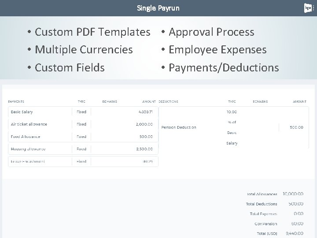Open the Food Allowance Fixed type cell
Viewport: 317px width, 238px height.
[81, 137]
